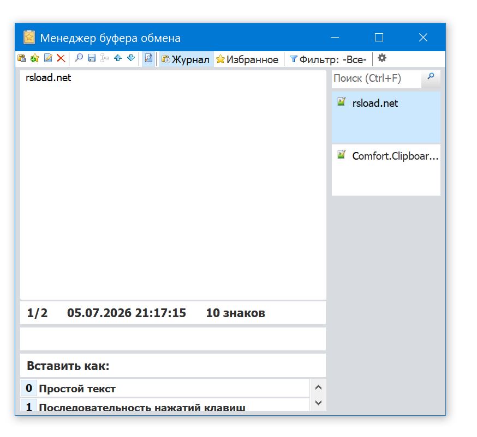Move entry down with blue arrow
Image resolution: width=477 pixels, height=437 pixels.
coord(131,58)
